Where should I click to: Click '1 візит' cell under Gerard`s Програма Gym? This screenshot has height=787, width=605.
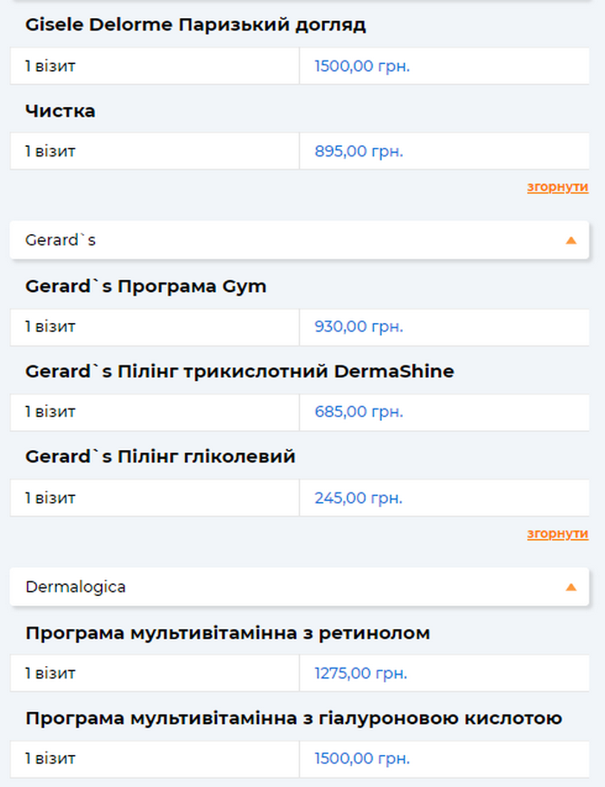[x=50, y=327]
